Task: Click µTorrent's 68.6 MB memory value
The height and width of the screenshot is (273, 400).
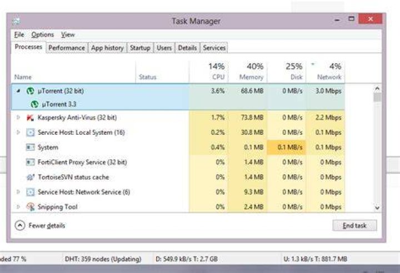Action: pos(252,91)
